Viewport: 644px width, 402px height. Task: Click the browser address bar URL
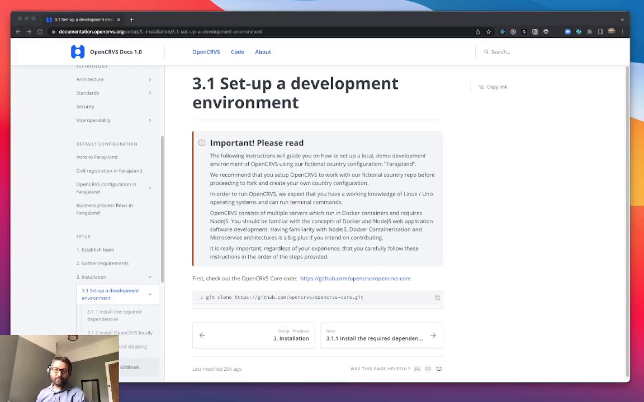[x=160, y=32]
